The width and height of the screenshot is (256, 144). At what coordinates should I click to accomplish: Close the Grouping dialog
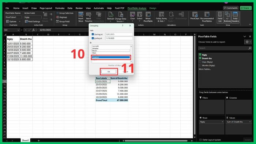click(130, 26)
